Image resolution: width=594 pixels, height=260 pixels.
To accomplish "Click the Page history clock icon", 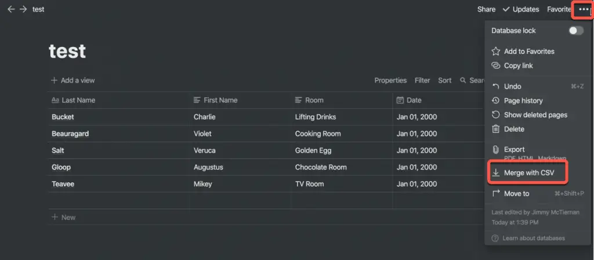I will [x=495, y=100].
